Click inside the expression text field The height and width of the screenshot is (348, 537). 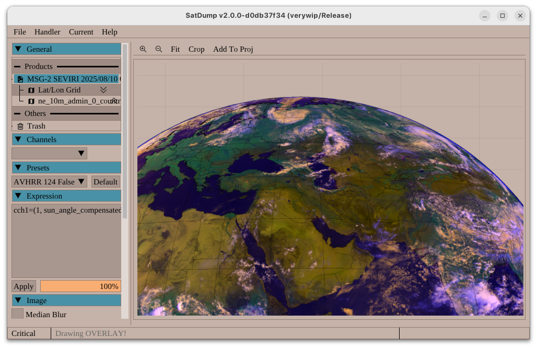pyautogui.click(x=66, y=240)
